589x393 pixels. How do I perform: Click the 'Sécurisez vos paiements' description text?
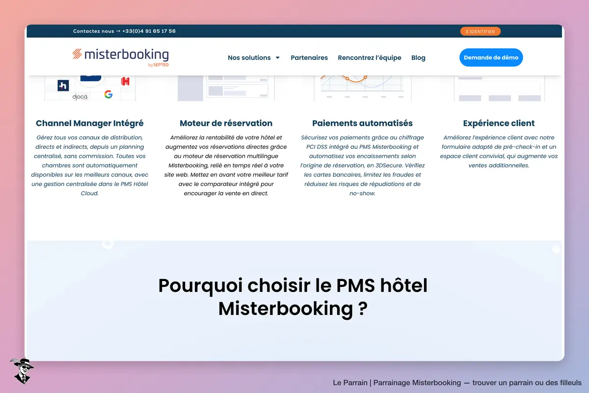(362, 165)
